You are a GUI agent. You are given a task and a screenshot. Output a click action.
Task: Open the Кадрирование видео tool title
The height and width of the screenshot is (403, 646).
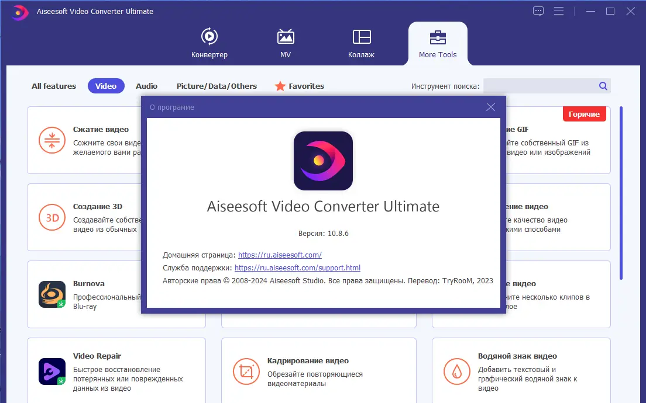tap(308, 360)
